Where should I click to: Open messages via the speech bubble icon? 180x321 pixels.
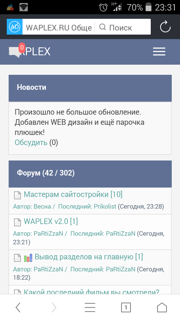point(15,52)
